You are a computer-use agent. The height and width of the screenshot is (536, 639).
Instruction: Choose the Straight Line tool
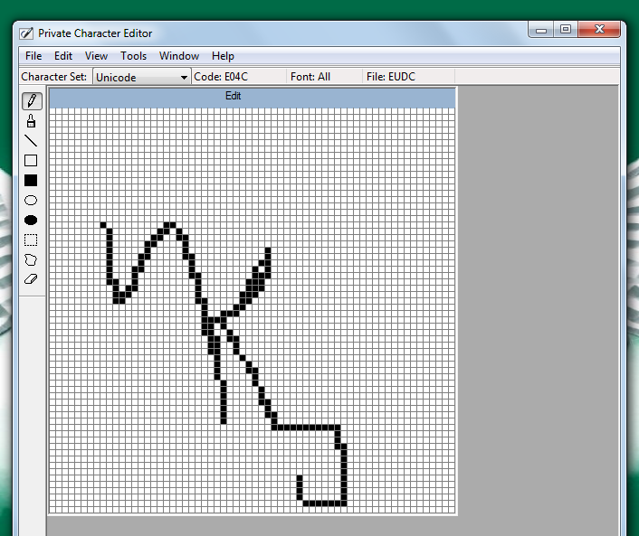(x=31, y=140)
